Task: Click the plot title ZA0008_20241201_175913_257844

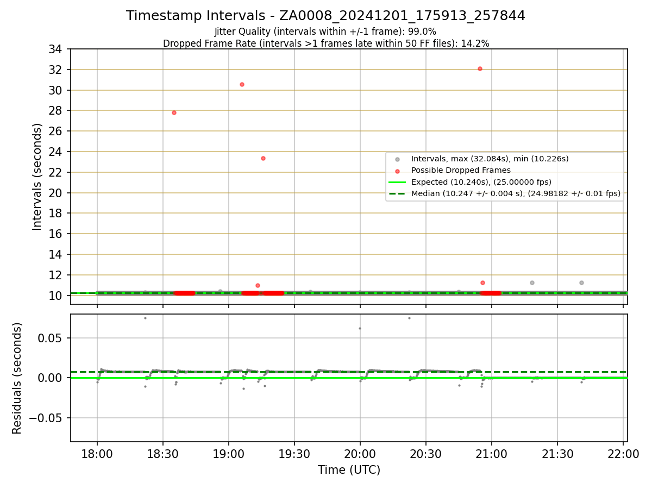Action: [325, 16]
